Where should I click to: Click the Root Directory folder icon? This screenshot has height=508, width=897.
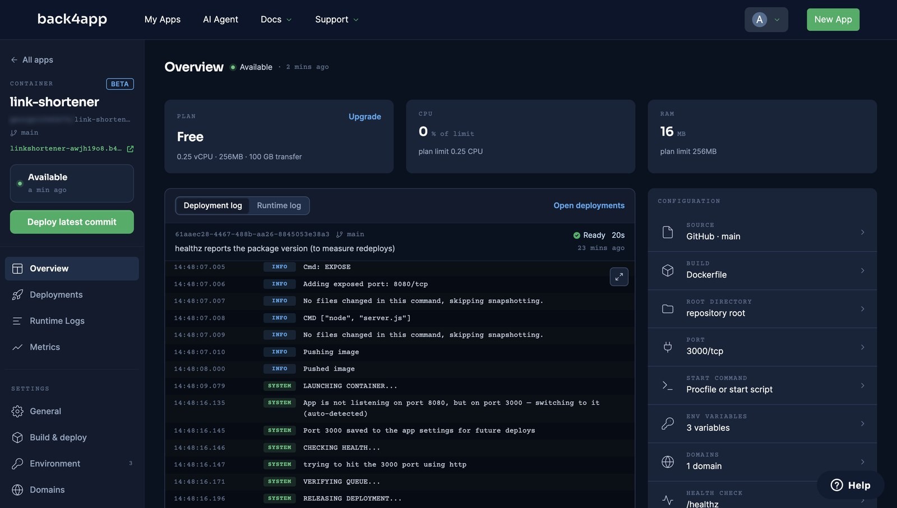pyautogui.click(x=667, y=309)
